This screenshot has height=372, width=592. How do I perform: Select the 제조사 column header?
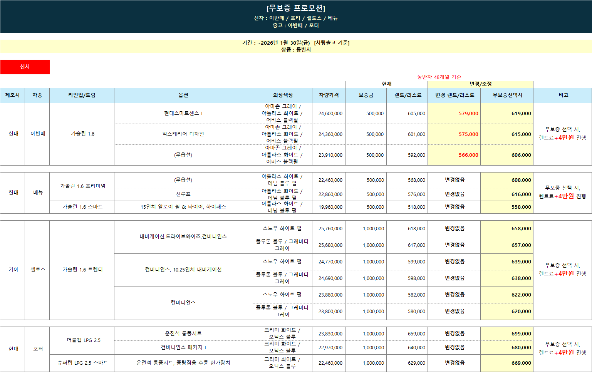(x=12, y=95)
